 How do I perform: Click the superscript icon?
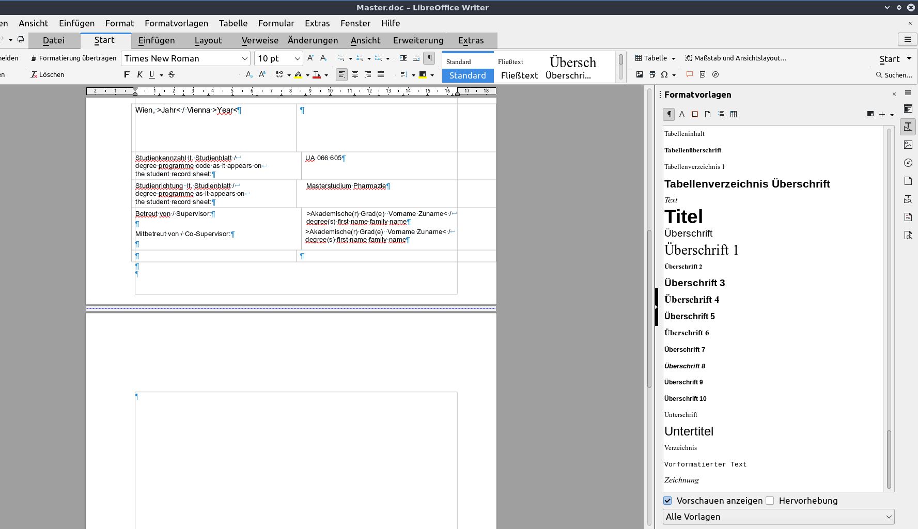(262, 75)
